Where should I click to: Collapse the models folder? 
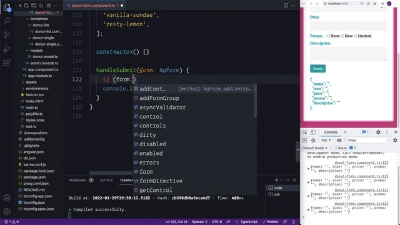[27, 51]
